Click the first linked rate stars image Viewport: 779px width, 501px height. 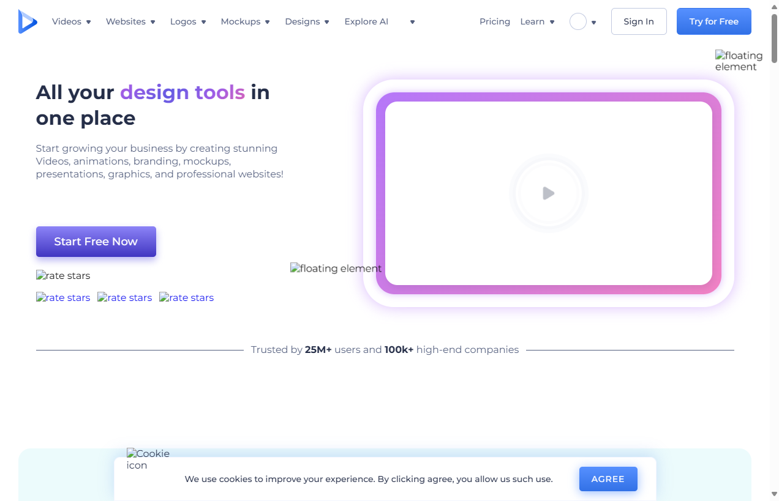(63, 298)
